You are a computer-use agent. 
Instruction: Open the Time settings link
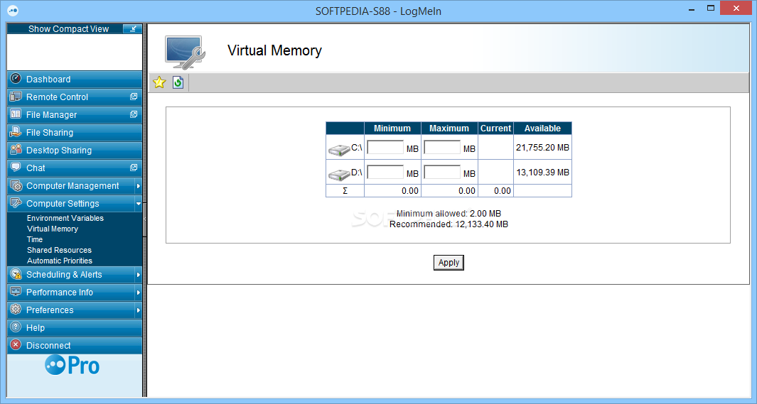[35, 239]
